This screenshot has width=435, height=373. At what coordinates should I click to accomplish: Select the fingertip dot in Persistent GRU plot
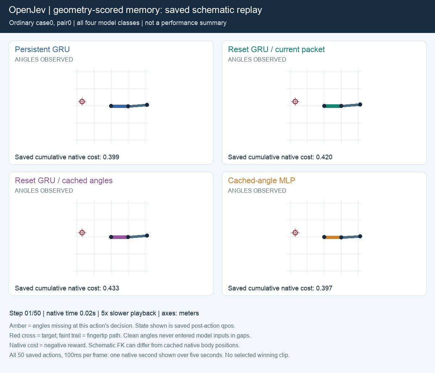[x=147, y=105]
